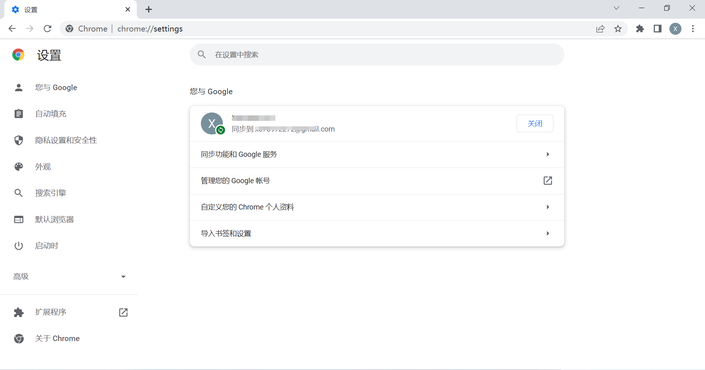The image size is (705, 370).
Task: Click the external link icon for 管理您的 Google 帐号
Action: (x=547, y=181)
